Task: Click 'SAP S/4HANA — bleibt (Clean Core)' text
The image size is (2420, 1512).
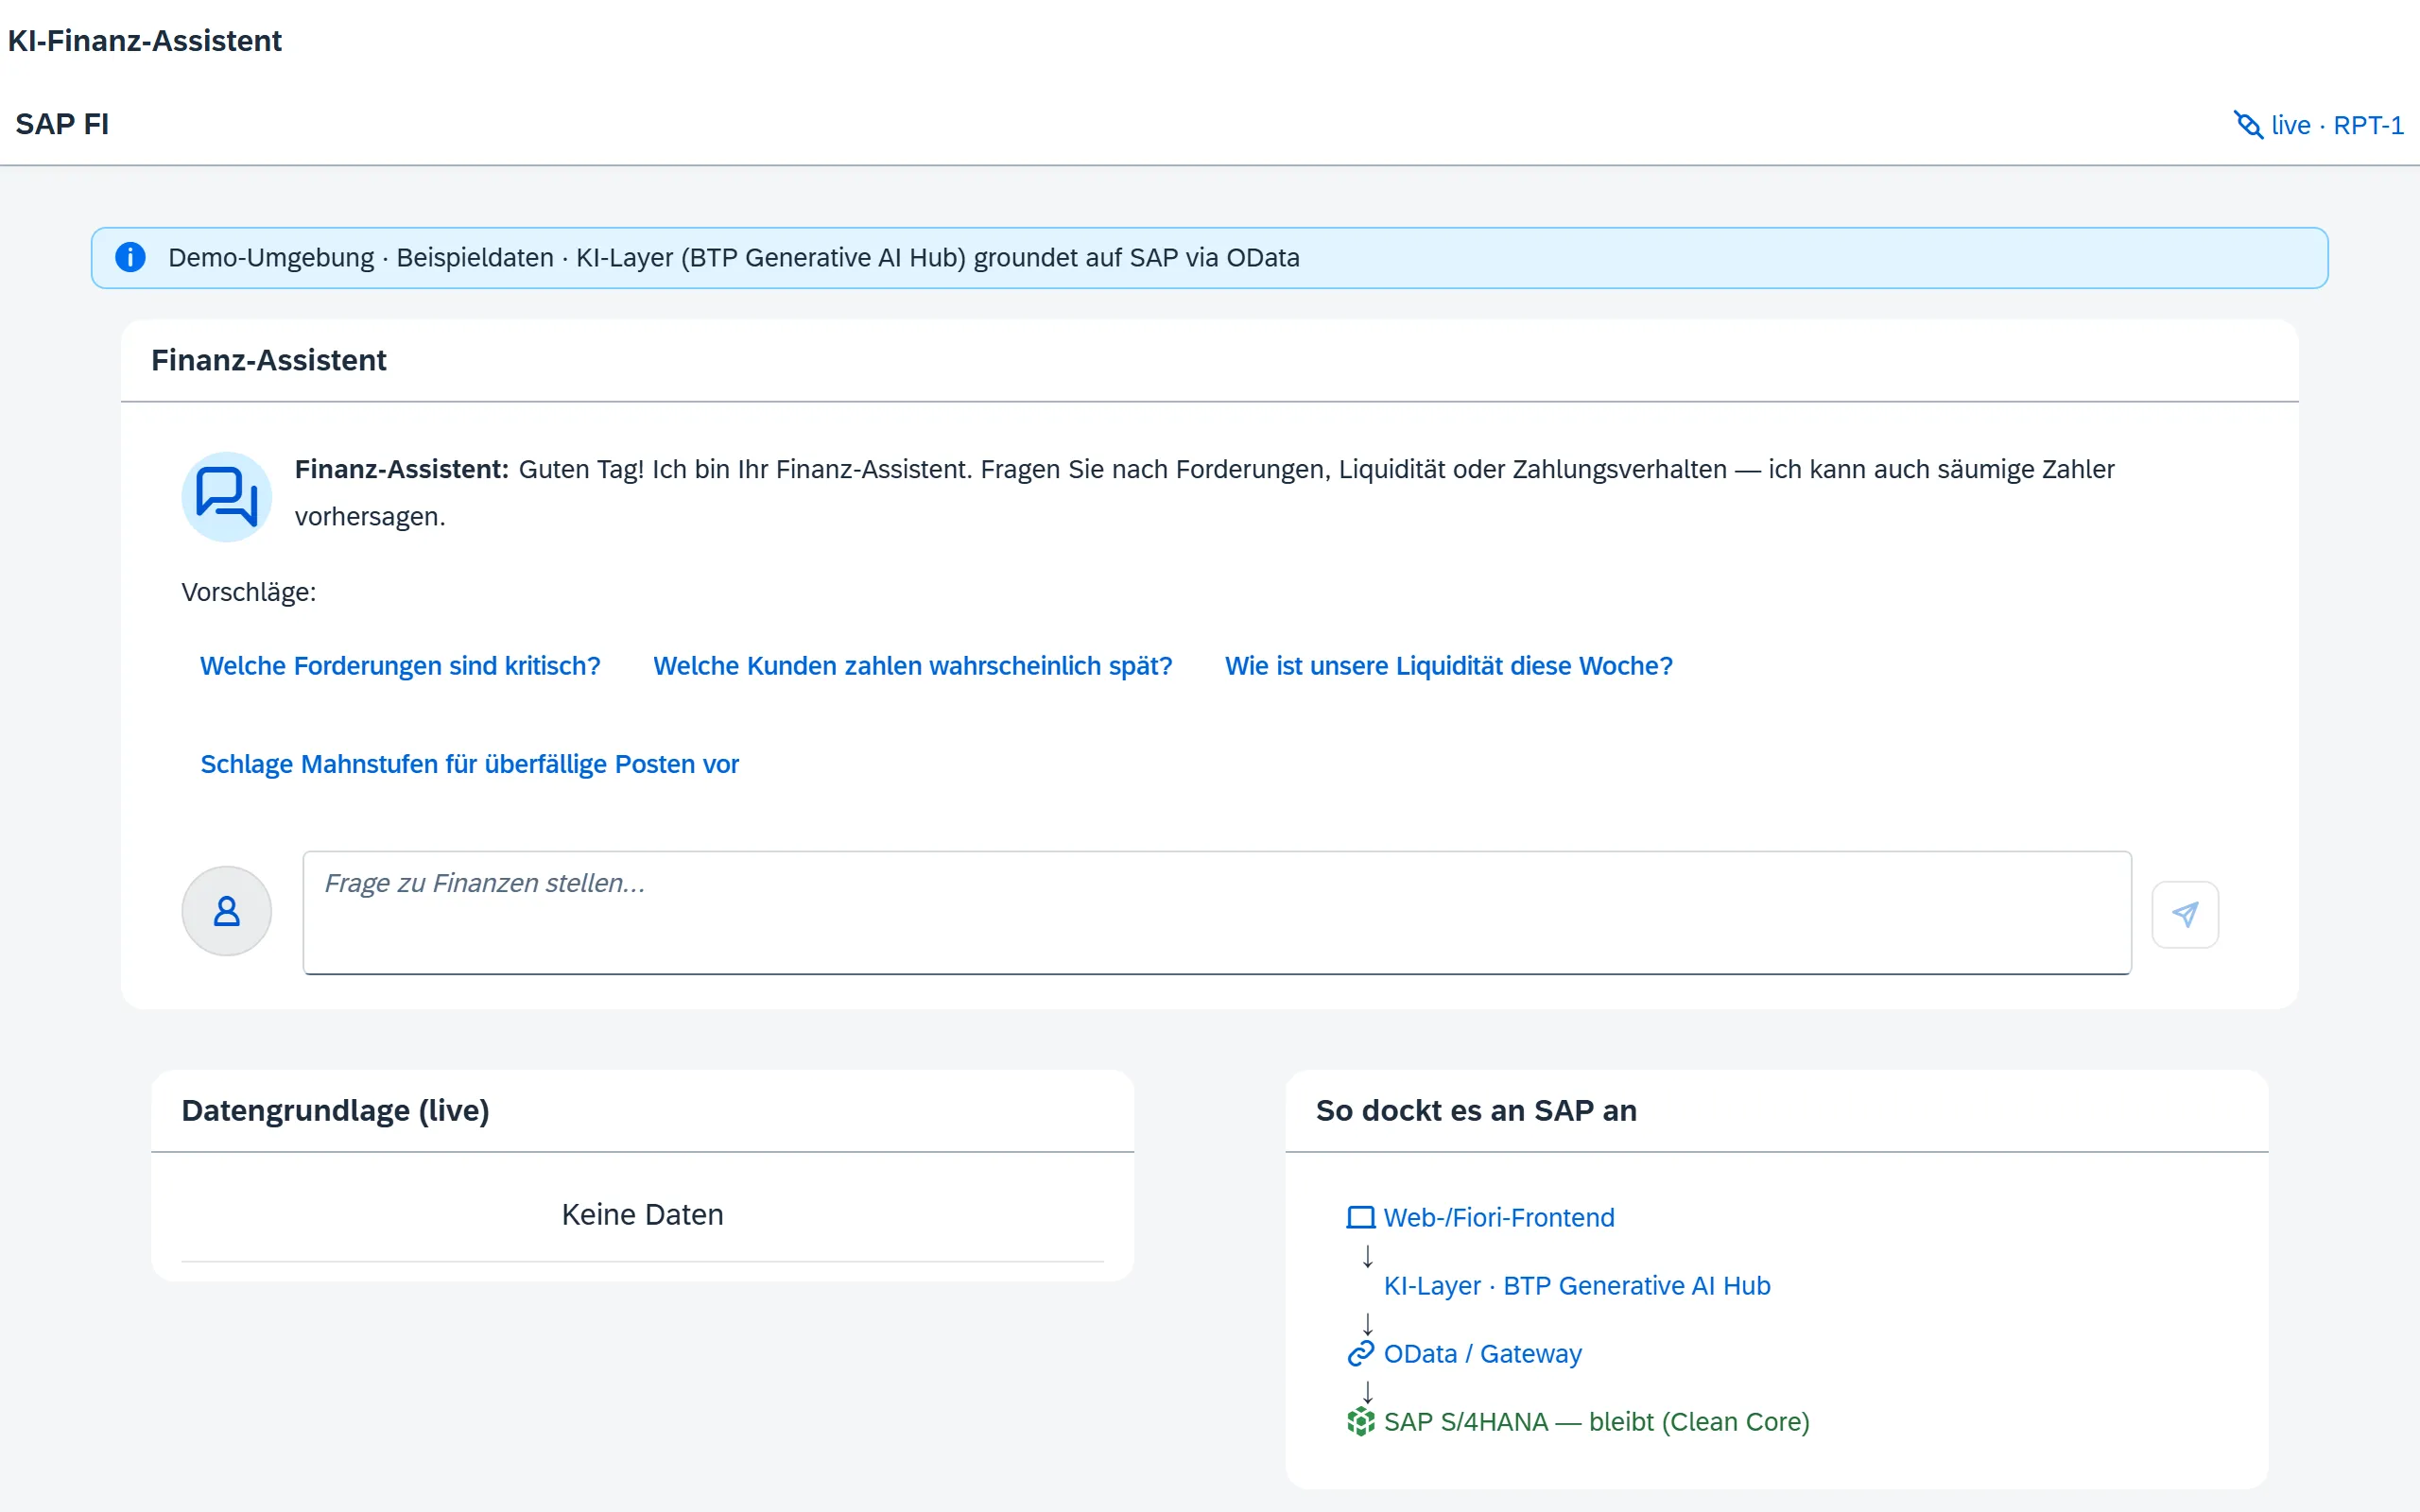Action: (1596, 1421)
